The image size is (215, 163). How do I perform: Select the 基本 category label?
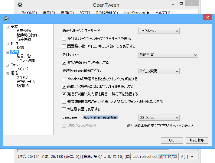click(x=15, y=26)
